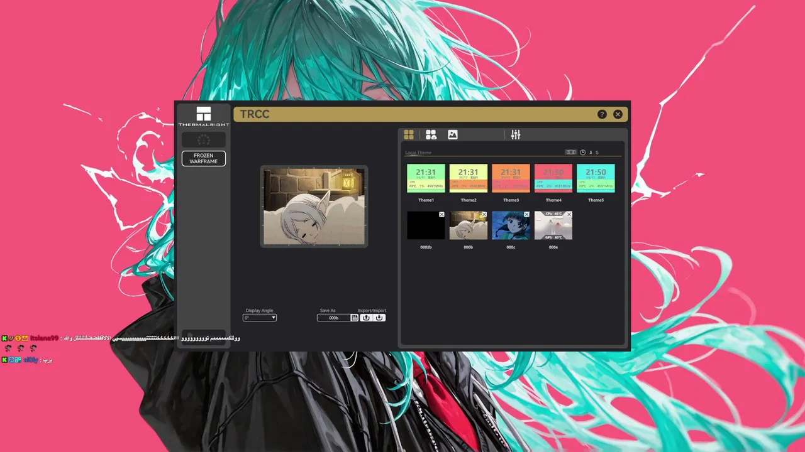This screenshot has height=452, width=805.
Task: Click the large theme preview image
Action: pyautogui.click(x=314, y=207)
